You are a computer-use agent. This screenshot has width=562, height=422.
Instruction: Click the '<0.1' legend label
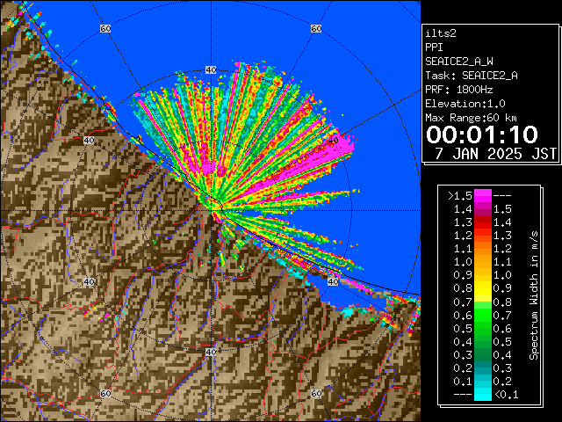[506, 395]
